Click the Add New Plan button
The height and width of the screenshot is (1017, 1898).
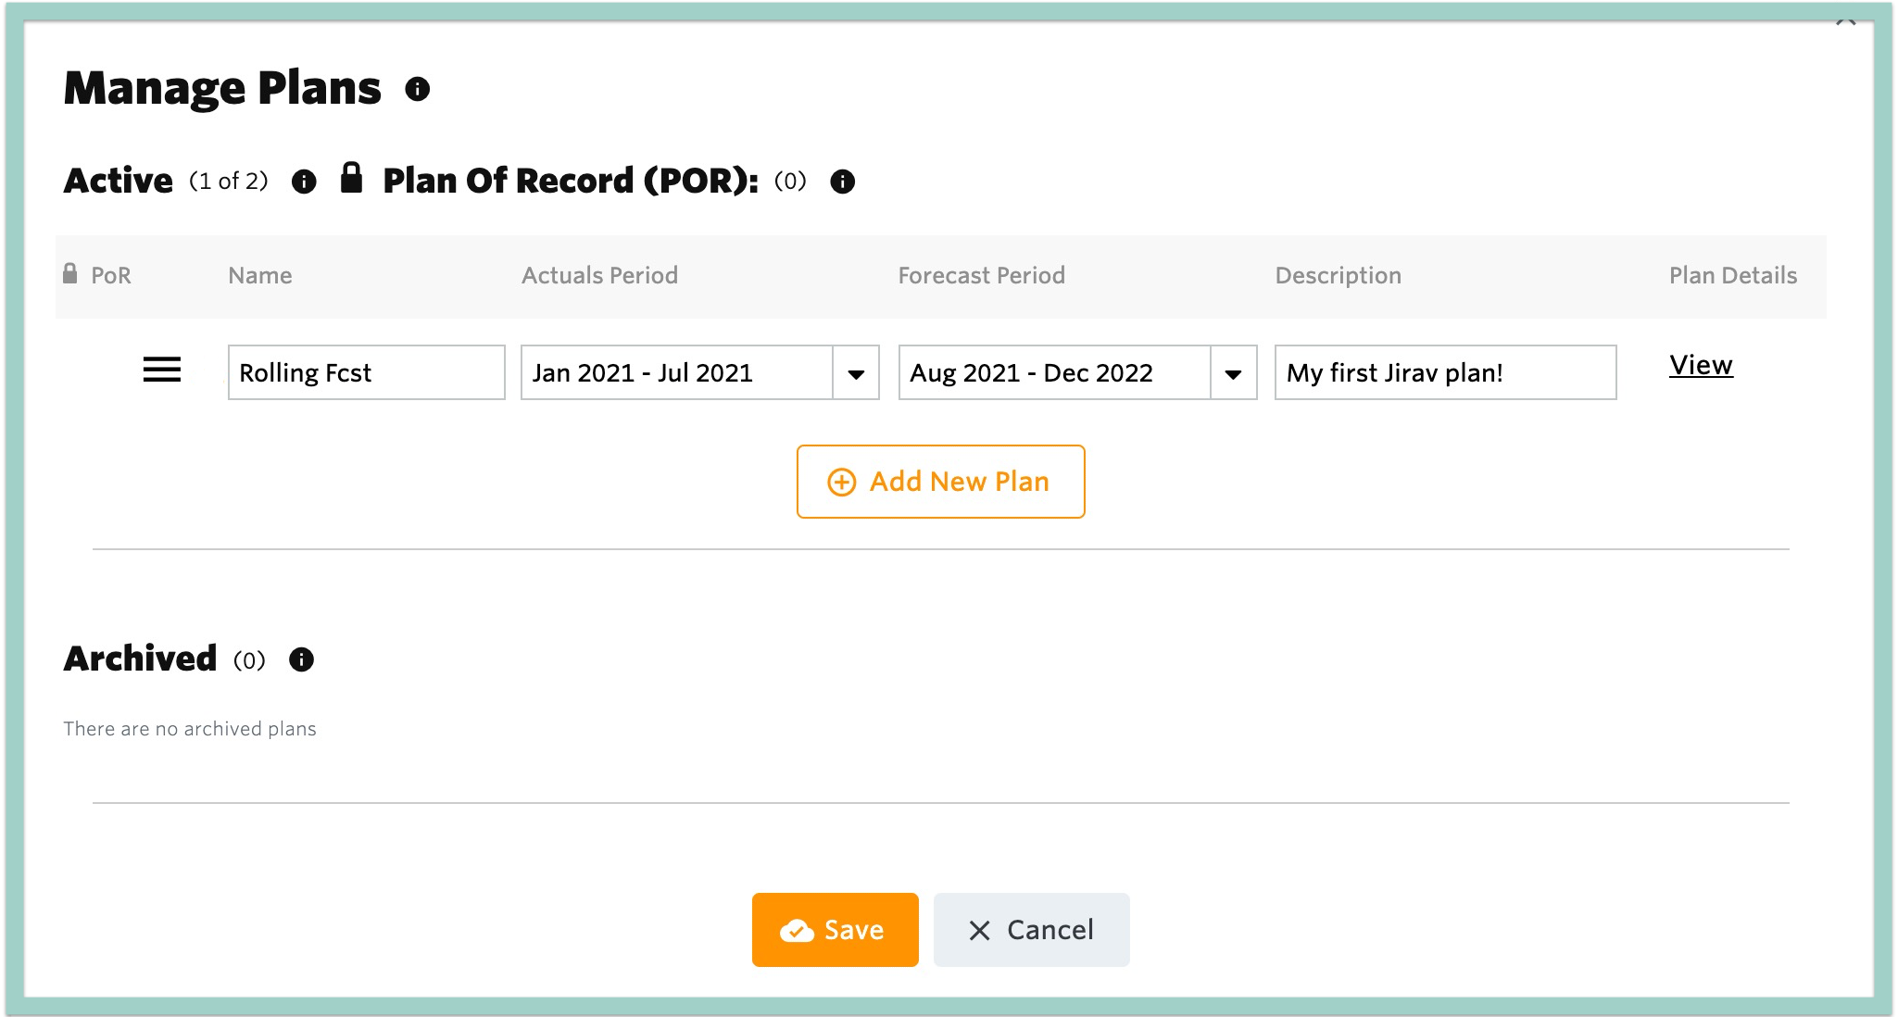[x=940, y=482]
